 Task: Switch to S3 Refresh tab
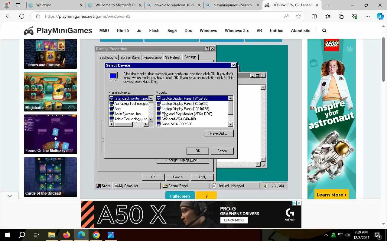pyautogui.click(x=173, y=58)
